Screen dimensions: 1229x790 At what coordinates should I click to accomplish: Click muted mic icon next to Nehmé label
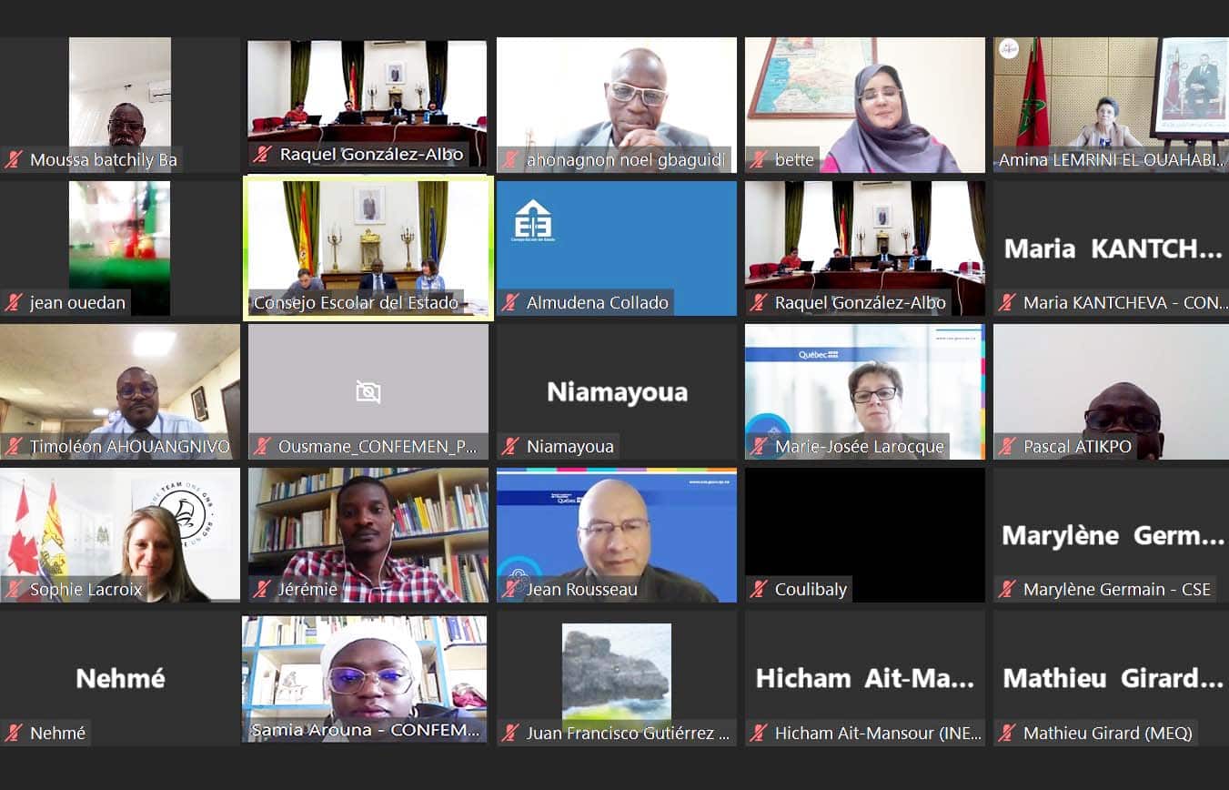14,733
